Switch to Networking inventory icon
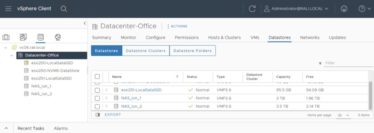Screen dimensions: 374x133 tap(58, 37)
